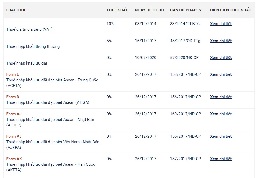Open "Xem chi tiết" for Thuế giá trị gia tăng (VAT)

pyautogui.click(x=221, y=24)
